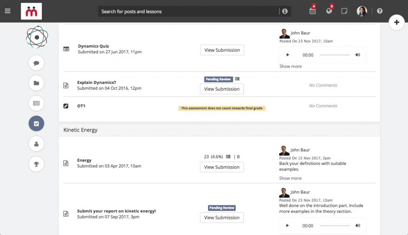Click the plus create button
The image size is (408, 235).
point(396,22)
